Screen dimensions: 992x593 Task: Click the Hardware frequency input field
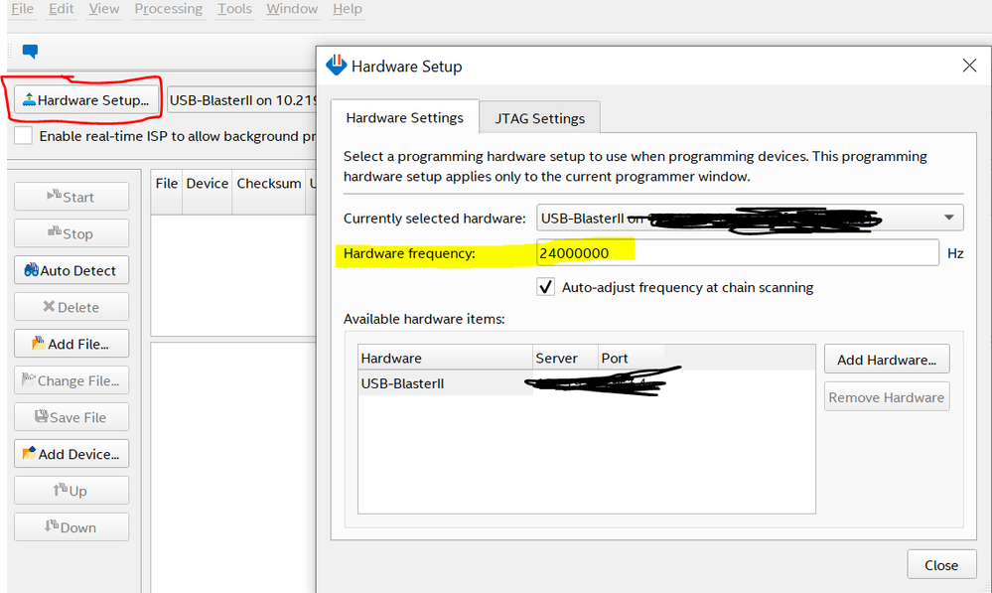coord(737,253)
